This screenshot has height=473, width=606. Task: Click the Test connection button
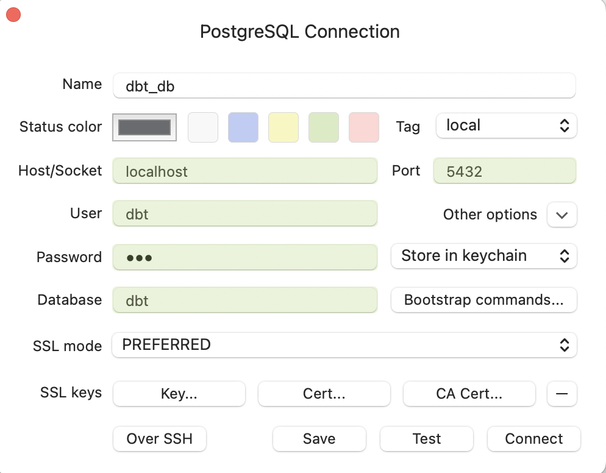pyautogui.click(x=427, y=439)
